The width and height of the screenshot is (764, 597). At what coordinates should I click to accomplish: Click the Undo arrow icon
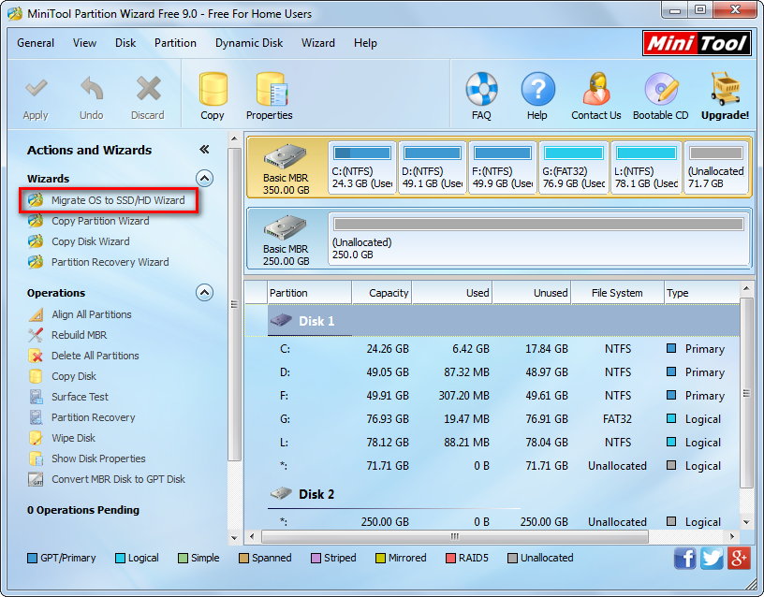click(92, 89)
